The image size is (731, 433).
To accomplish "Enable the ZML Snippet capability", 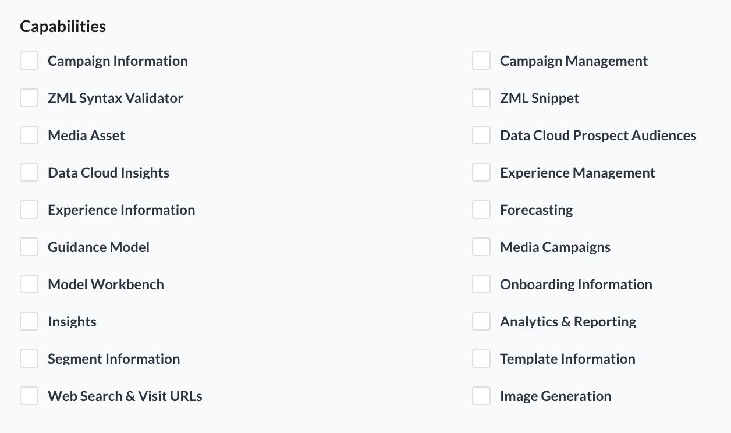I will (x=481, y=98).
